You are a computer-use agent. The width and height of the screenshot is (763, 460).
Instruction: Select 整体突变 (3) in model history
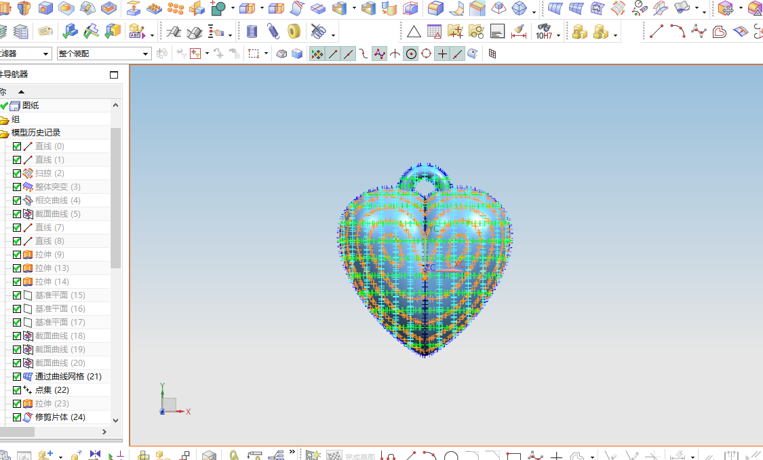tap(58, 187)
